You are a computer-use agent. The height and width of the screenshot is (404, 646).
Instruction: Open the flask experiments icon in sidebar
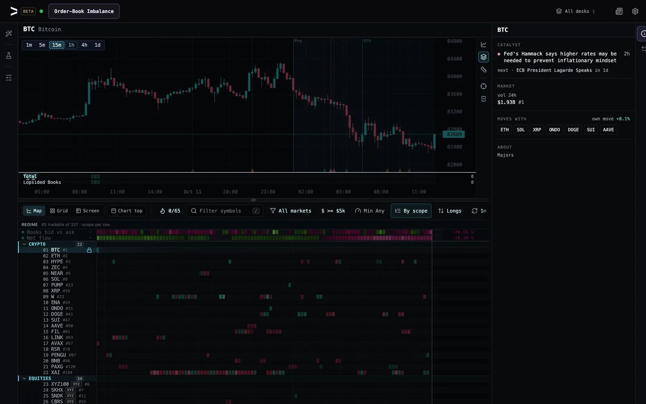[x=9, y=56]
